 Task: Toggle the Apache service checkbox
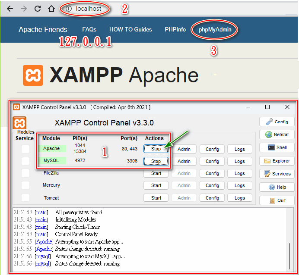click(26, 149)
